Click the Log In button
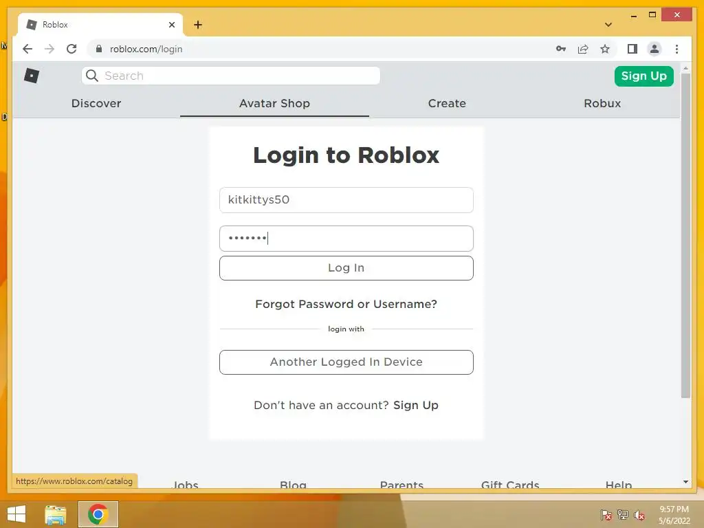Screen dimensions: 704x528 (346, 268)
